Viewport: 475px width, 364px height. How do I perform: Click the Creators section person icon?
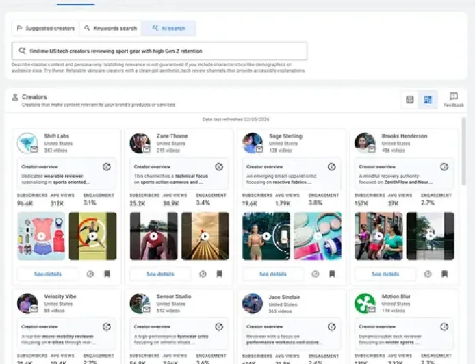pos(15,97)
